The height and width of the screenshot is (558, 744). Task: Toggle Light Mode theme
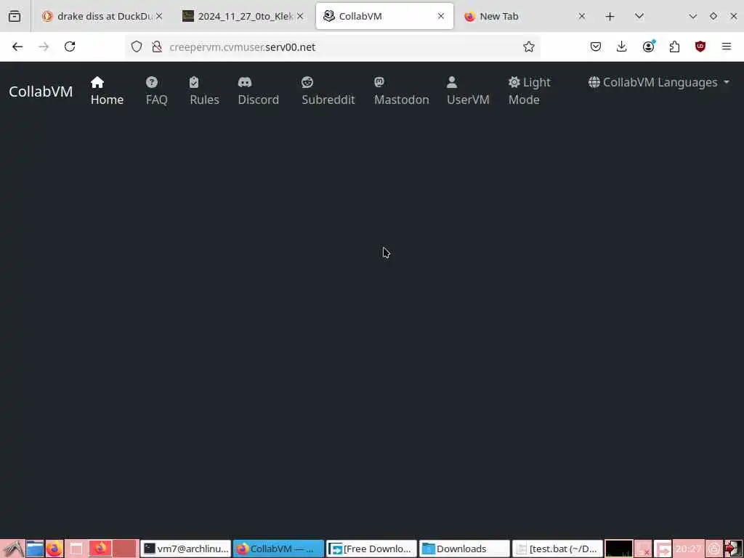(529, 91)
